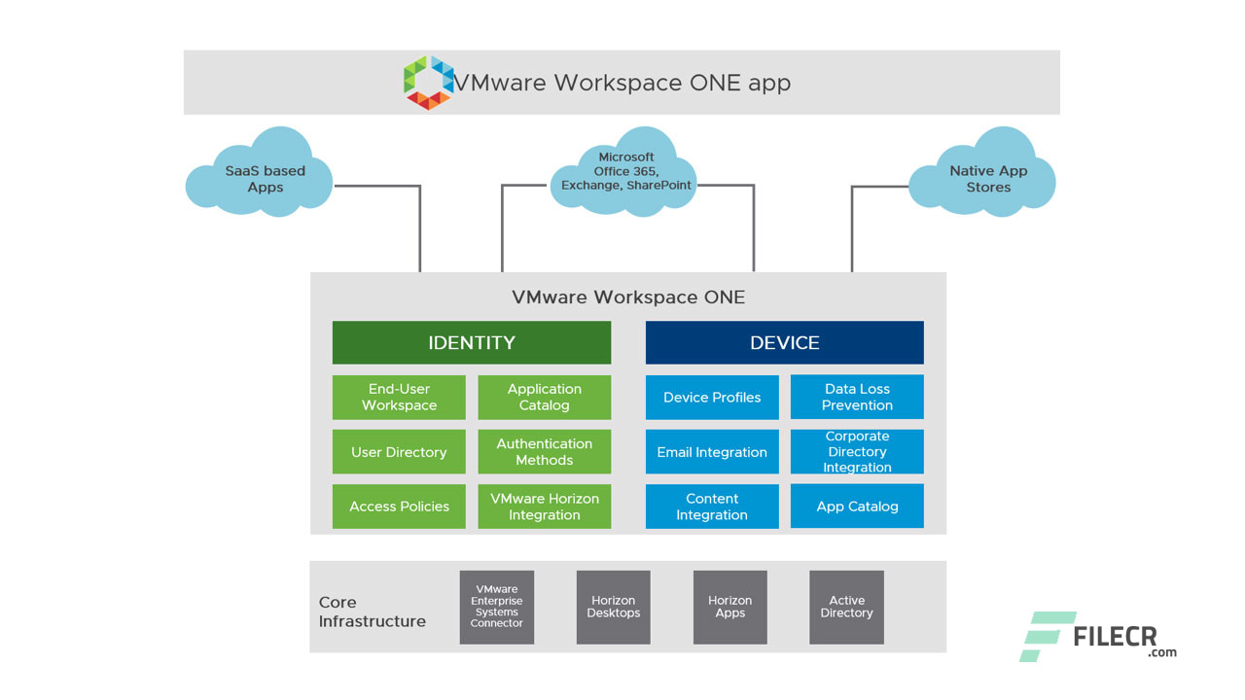Image resolution: width=1245 pixels, height=700 pixels.
Task: Select the Authentication Methods box
Action: coord(545,452)
